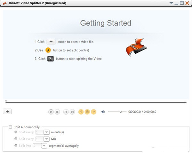This screenshot has height=153, width=192.
Task: Jump to next split point
Action: (73, 112)
